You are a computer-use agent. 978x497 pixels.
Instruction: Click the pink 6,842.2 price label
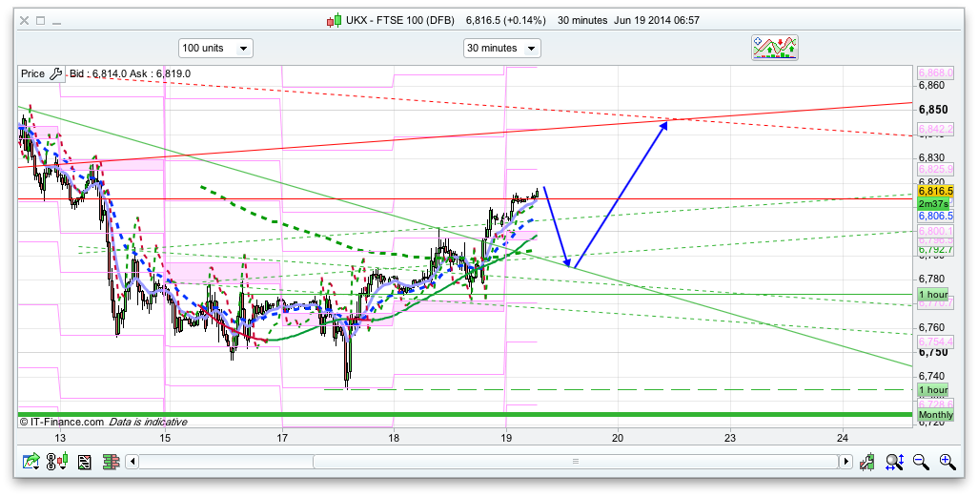[x=935, y=129]
